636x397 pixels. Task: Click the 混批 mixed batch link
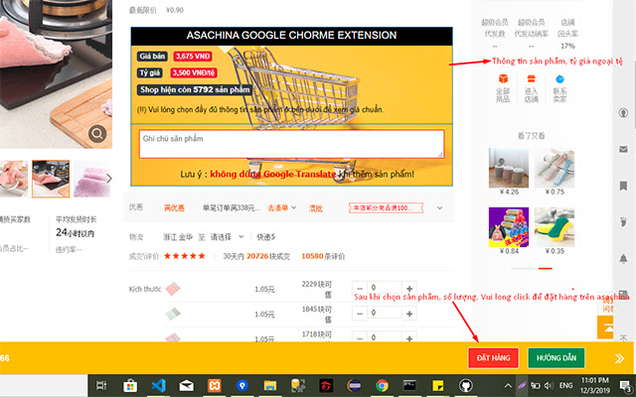coord(316,208)
